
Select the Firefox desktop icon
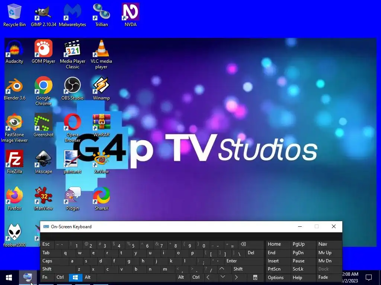click(x=15, y=199)
